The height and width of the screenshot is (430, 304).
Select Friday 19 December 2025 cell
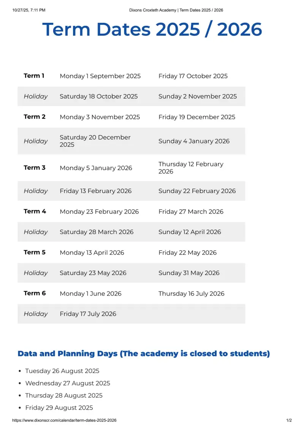click(197, 117)
